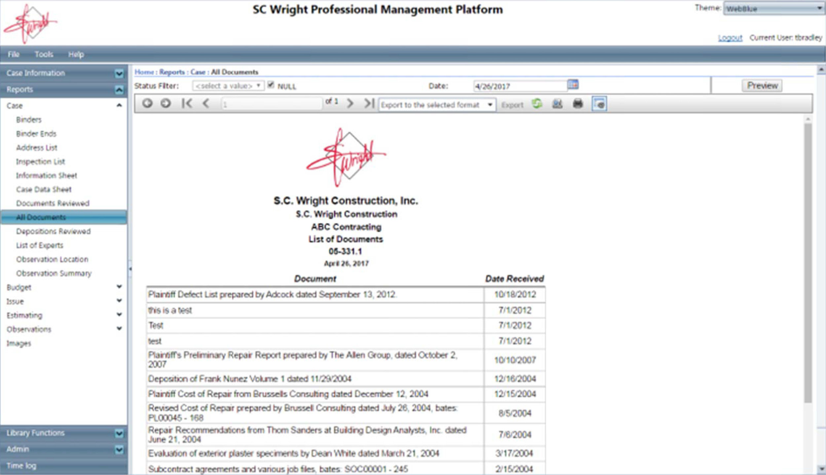Expand the Case Information panel
The image size is (826, 475).
[119, 73]
